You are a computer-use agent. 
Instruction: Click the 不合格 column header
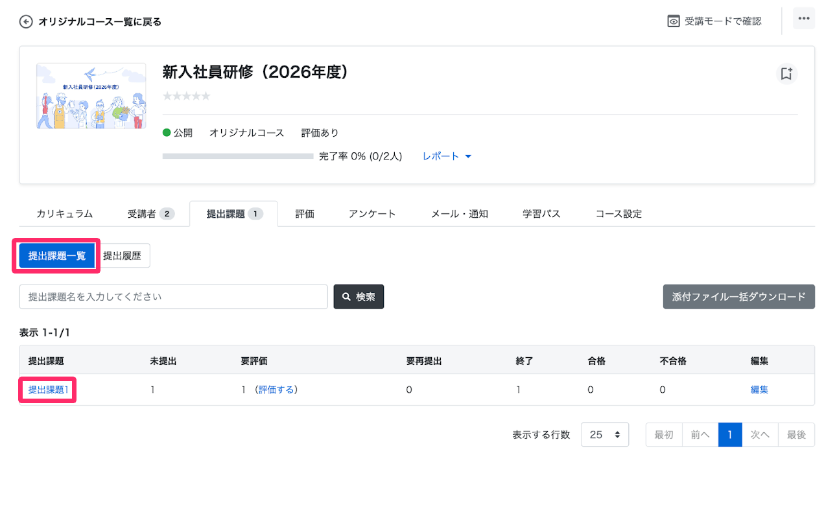pyautogui.click(x=673, y=361)
